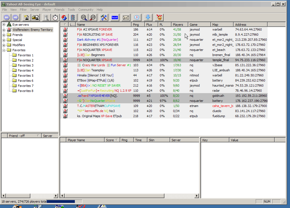290x208 pixels.
Task: Expand the Eye servers tree node
Action: 4,25
